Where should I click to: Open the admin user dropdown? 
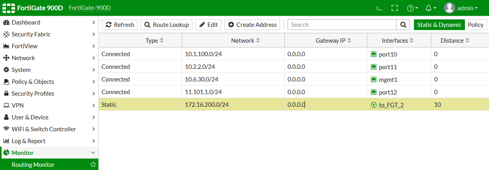(x=461, y=8)
